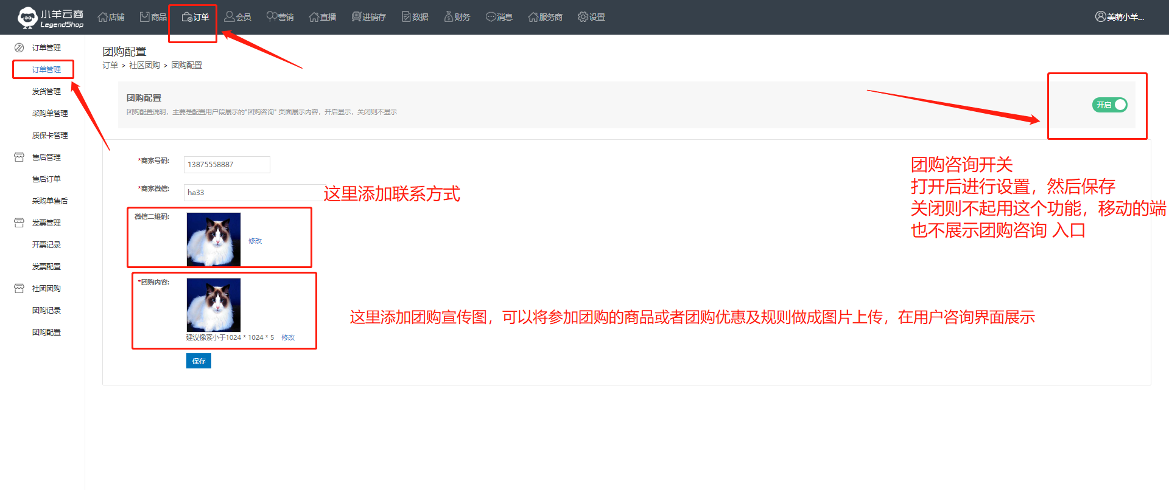The height and width of the screenshot is (490, 1169).
Task: Click the 数据 data icon in navbar
Action: pyautogui.click(x=406, y=17)
